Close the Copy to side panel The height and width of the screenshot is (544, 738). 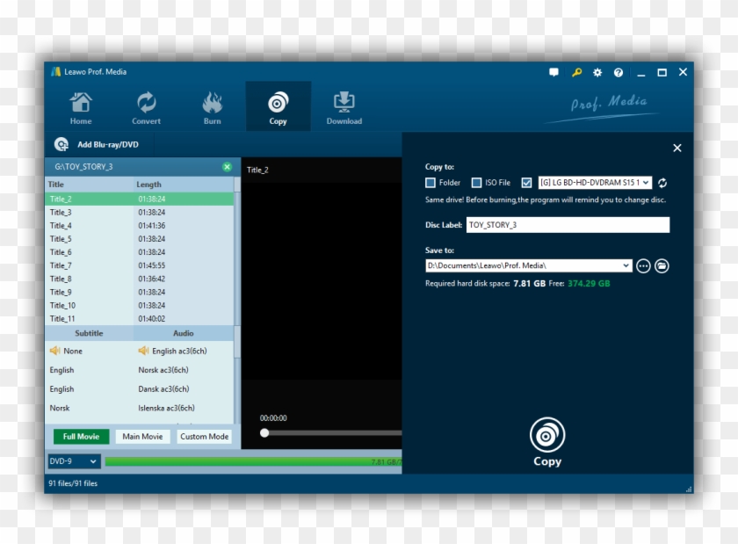677,148
